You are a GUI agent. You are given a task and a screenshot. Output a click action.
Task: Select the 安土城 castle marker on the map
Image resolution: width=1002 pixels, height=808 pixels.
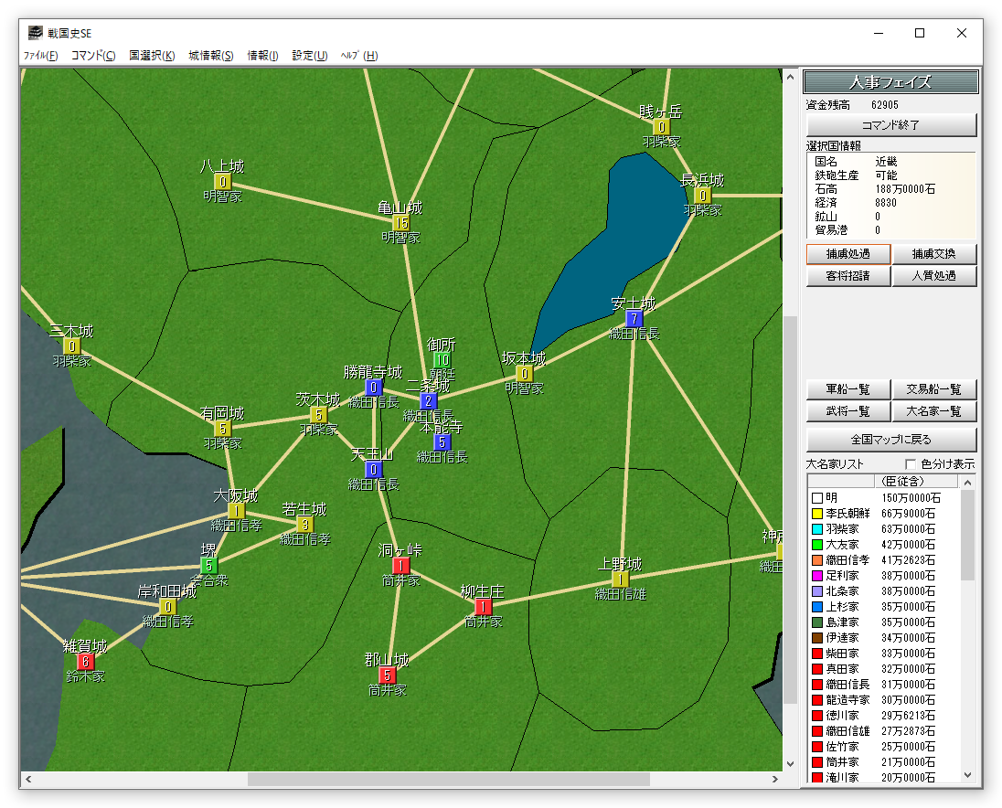point(634,318)
